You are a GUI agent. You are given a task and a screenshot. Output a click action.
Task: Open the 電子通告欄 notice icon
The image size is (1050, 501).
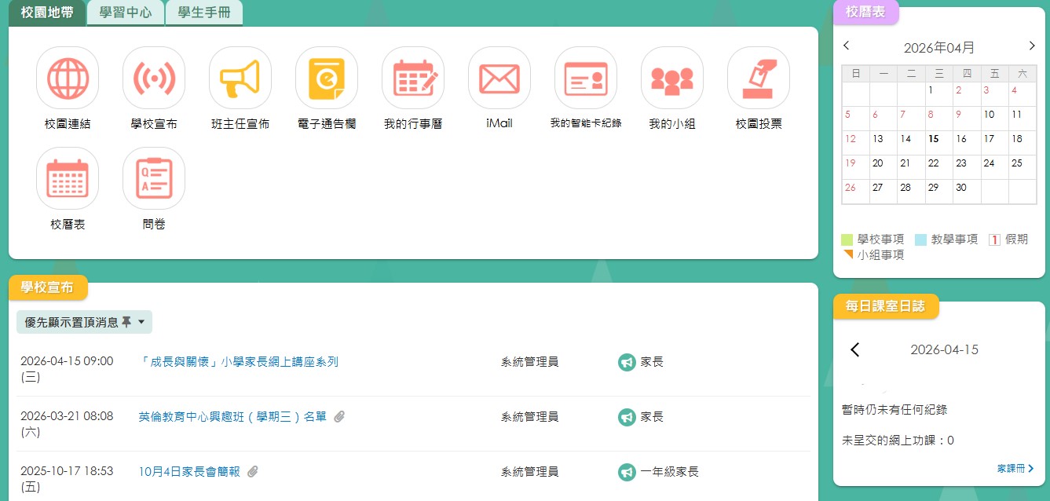point(327,79)
